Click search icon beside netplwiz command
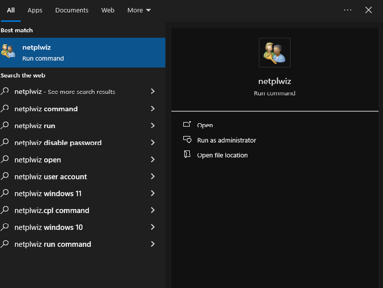The width and height of the screenshot is (383, 288). [5, 109]
